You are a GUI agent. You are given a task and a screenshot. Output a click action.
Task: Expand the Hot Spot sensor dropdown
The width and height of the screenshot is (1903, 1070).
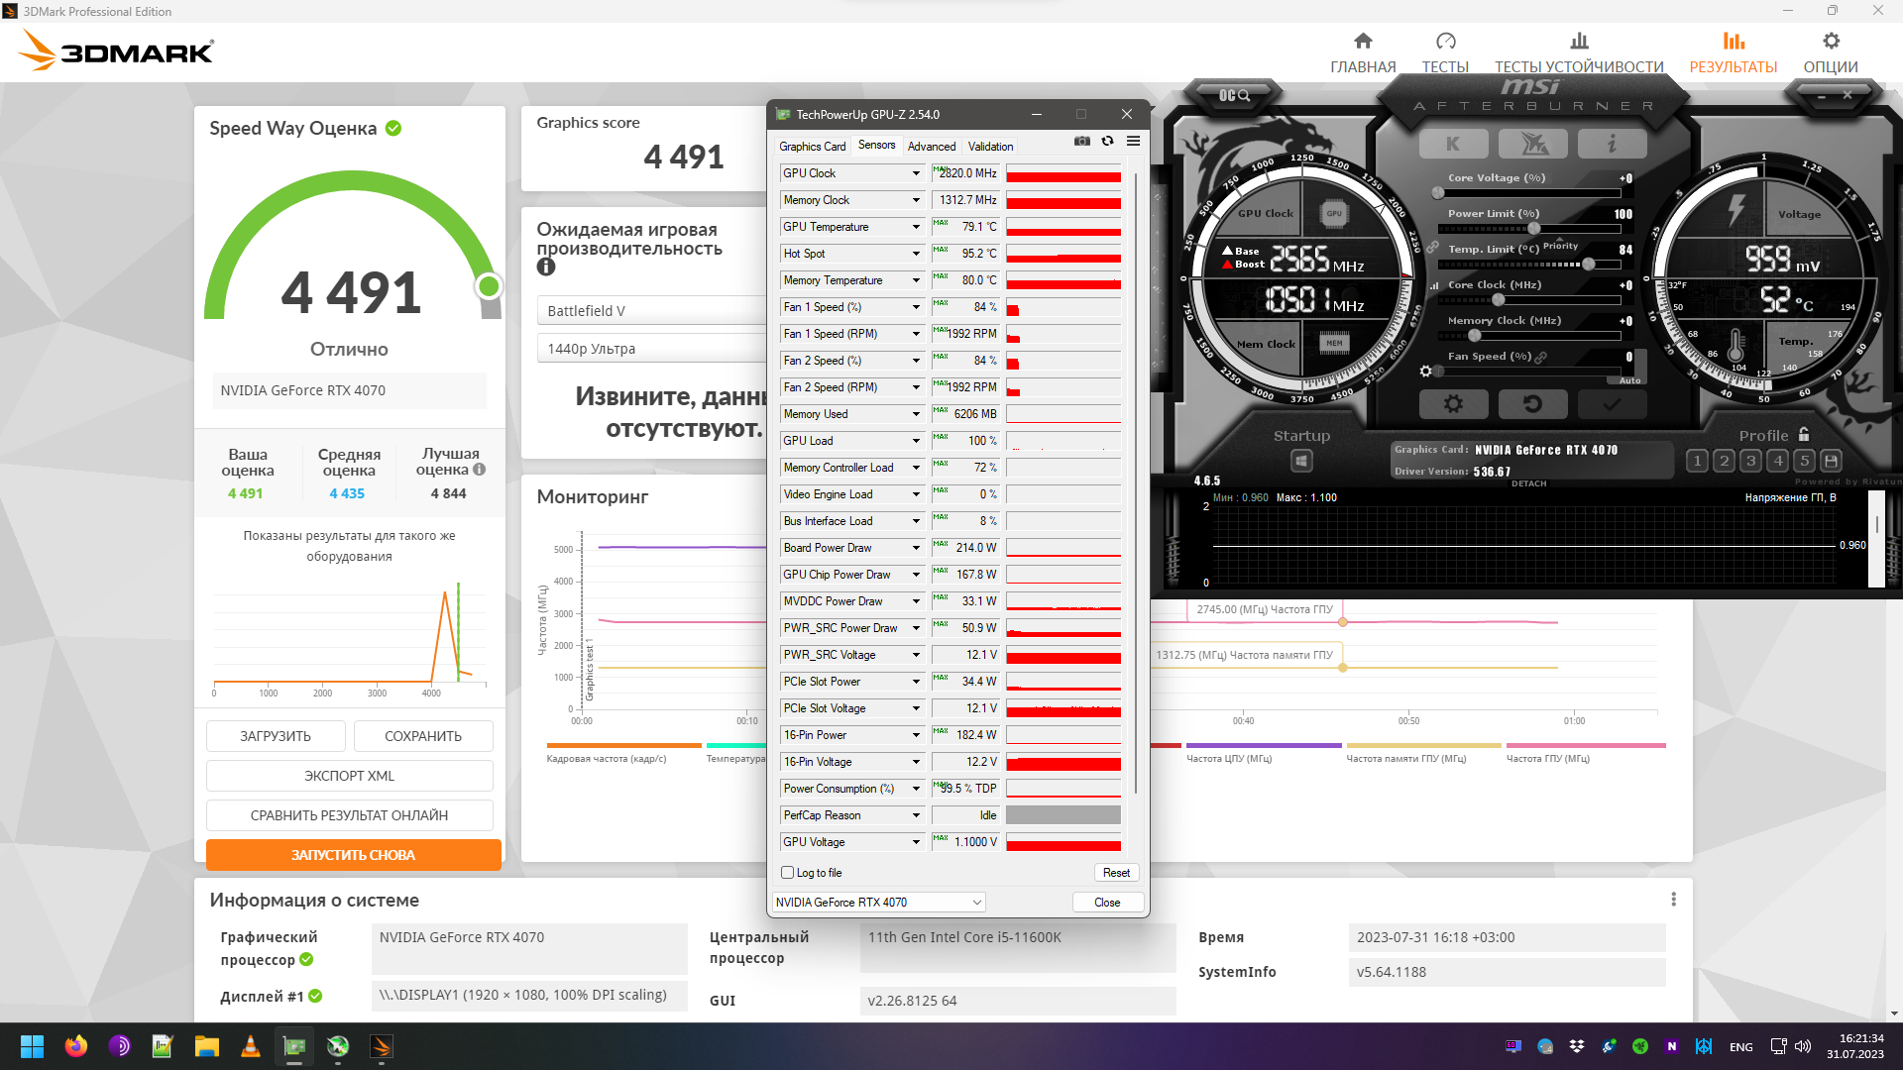click(916, 254)
